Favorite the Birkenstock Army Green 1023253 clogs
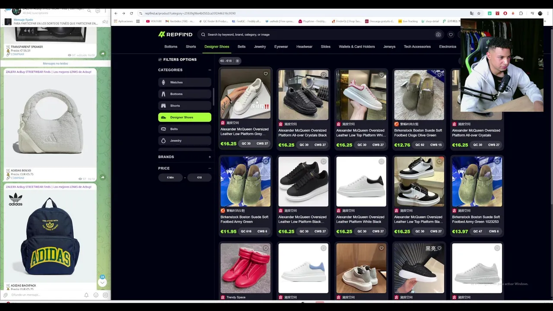The height and width of the screenshot is (311, 553). (x=497, y=162)
